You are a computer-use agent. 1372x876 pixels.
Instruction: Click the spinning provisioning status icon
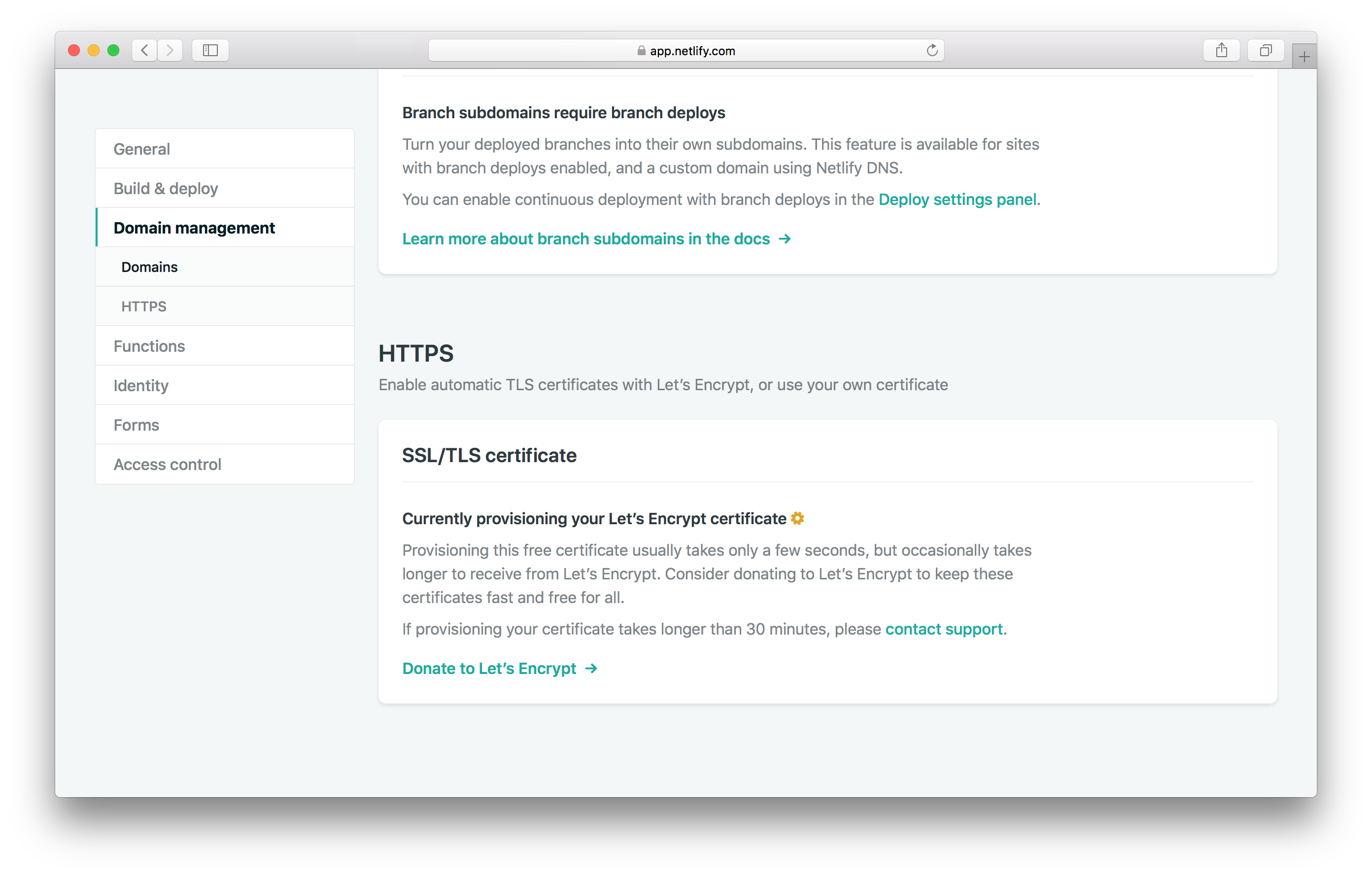[x=799, y=518]
